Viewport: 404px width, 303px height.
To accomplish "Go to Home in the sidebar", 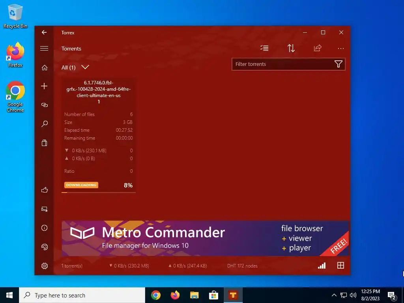I will (x=44, y=67).
